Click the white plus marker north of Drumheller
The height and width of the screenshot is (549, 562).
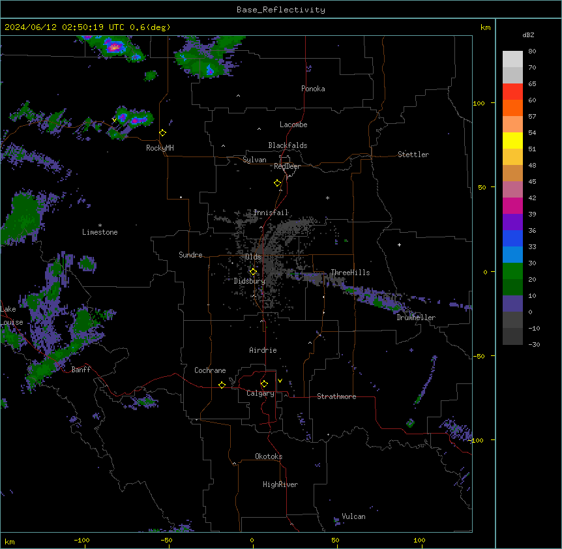pyautogui.click(x=399, y=245)
